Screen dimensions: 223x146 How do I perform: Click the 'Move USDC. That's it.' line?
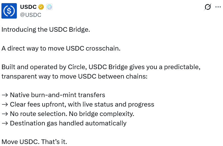point(34,141)
